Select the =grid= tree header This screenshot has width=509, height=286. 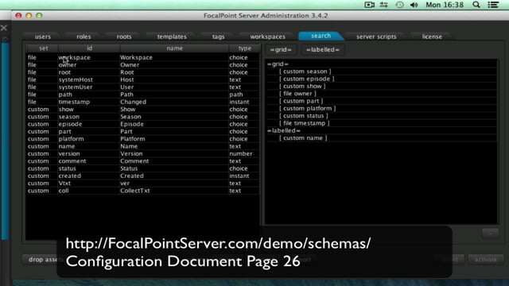(x=278, y=64)
